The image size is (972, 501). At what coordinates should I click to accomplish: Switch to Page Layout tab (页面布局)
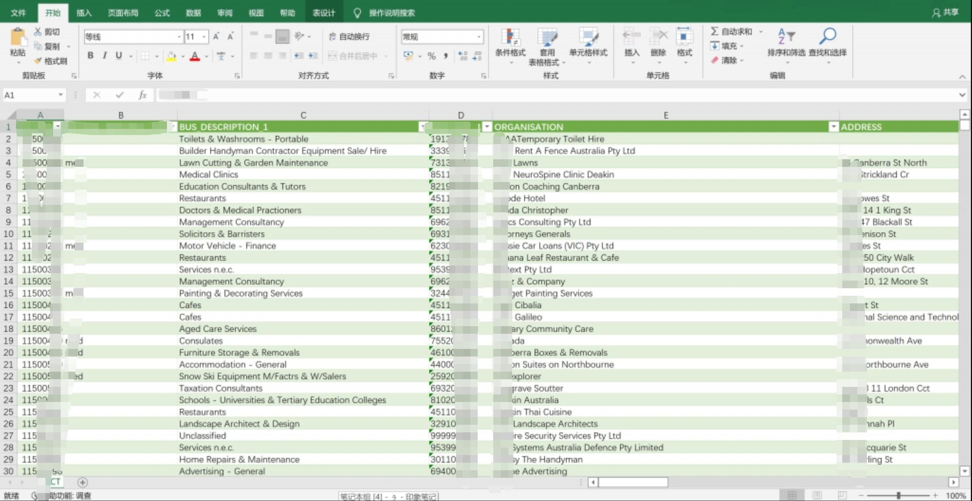pos(123,13)
